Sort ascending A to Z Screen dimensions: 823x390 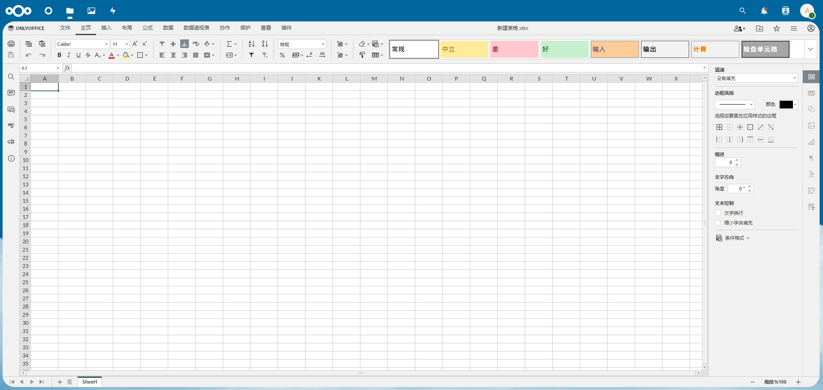point(251,44)
